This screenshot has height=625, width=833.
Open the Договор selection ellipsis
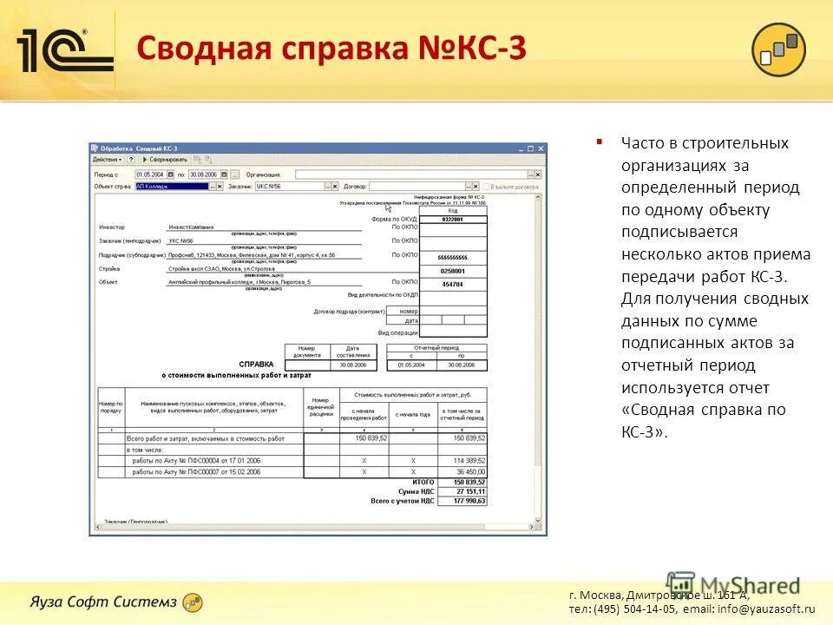pyautogui.click(x=469, y=187)
